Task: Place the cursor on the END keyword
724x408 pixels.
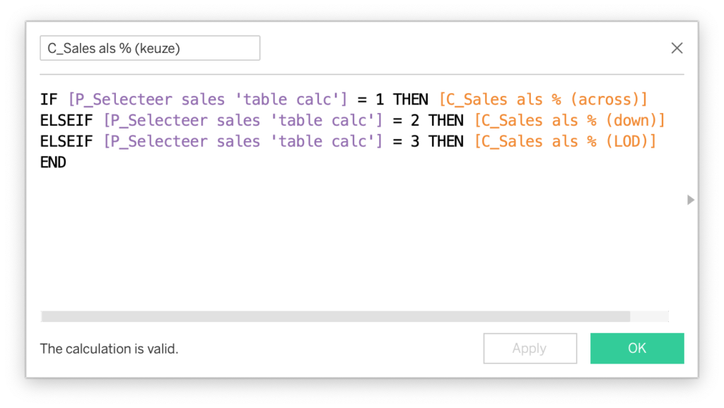Action: point(53,162)
